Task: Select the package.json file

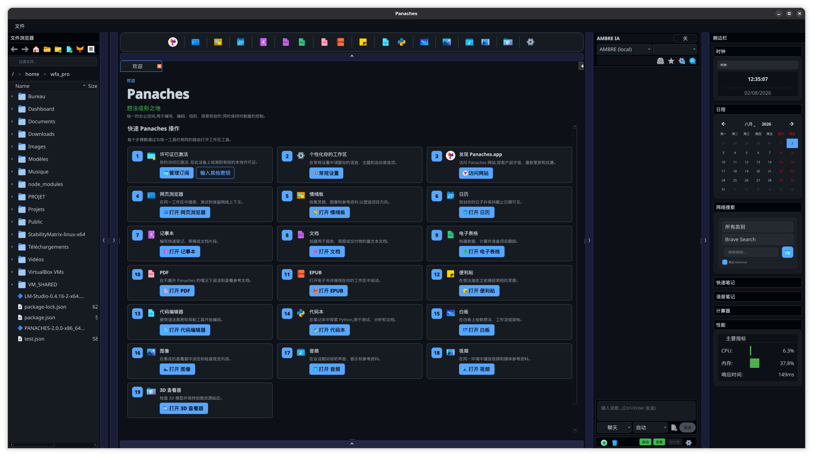Action: [40, 318]
